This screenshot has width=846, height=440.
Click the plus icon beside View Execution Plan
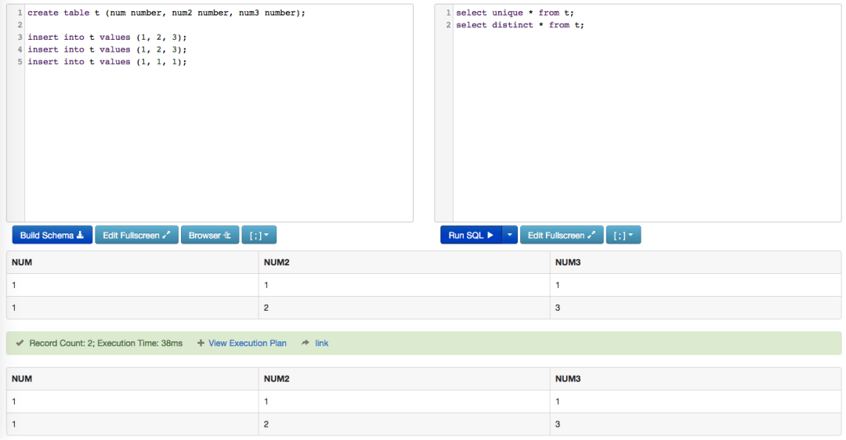(201, 343)
